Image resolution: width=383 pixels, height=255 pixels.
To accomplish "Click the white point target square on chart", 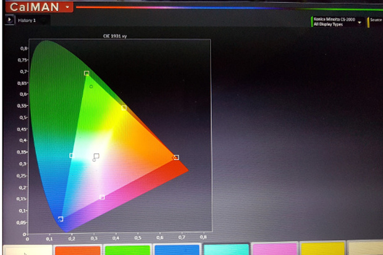I will [x=96, y=156].
